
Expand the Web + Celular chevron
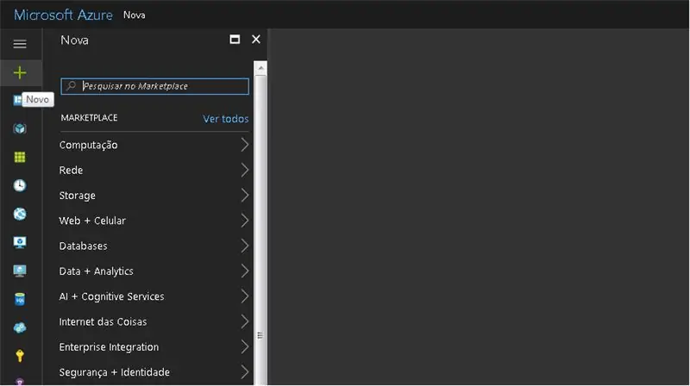pyautogui.click(x=245, y=221)
